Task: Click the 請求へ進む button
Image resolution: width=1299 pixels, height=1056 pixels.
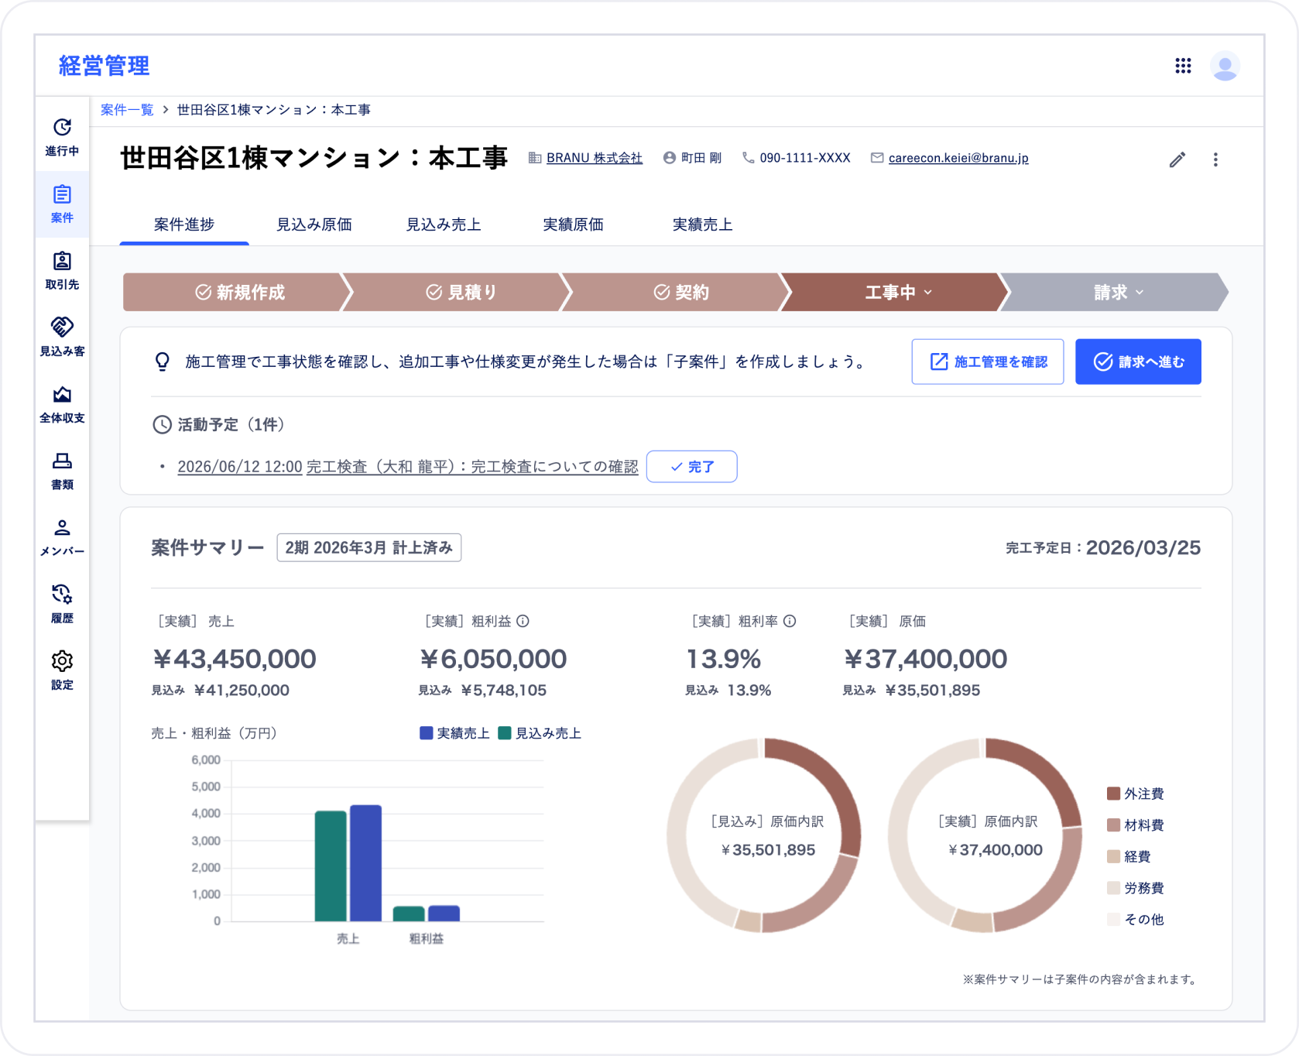Action: 1138,362
